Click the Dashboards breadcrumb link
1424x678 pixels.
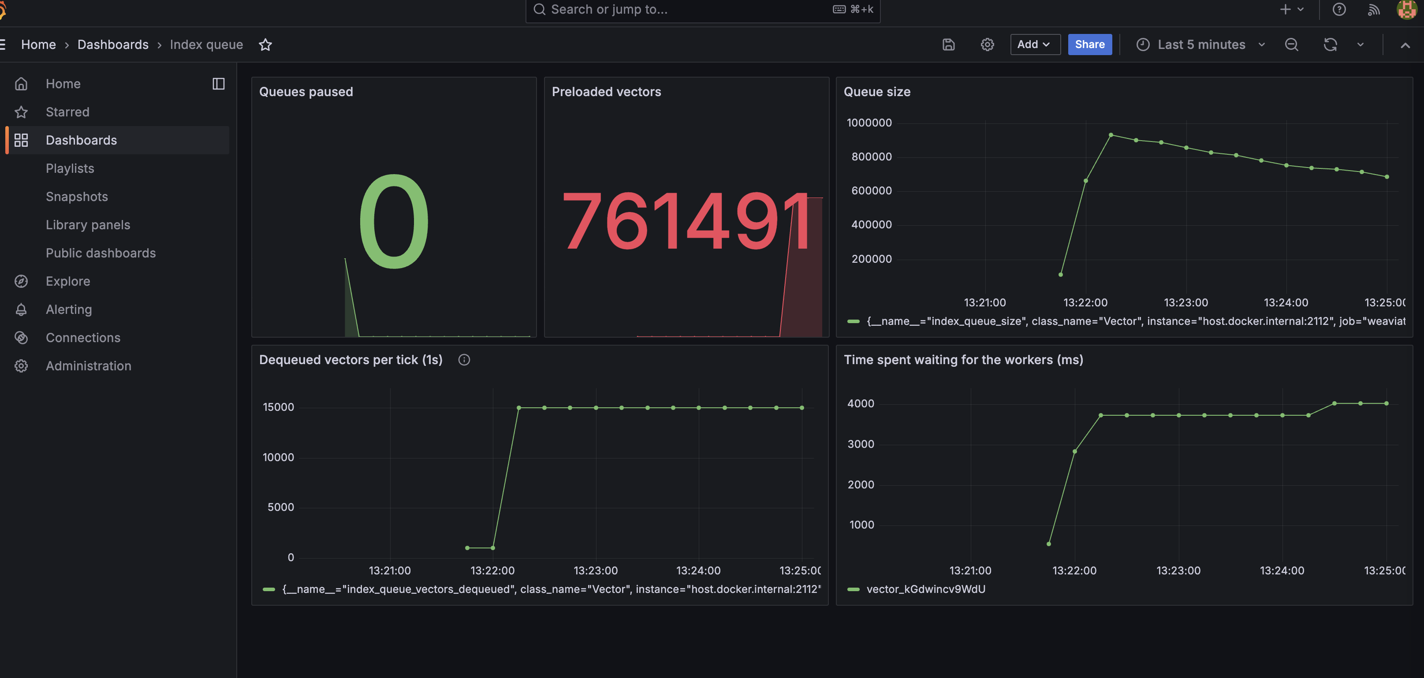point(113,45)
